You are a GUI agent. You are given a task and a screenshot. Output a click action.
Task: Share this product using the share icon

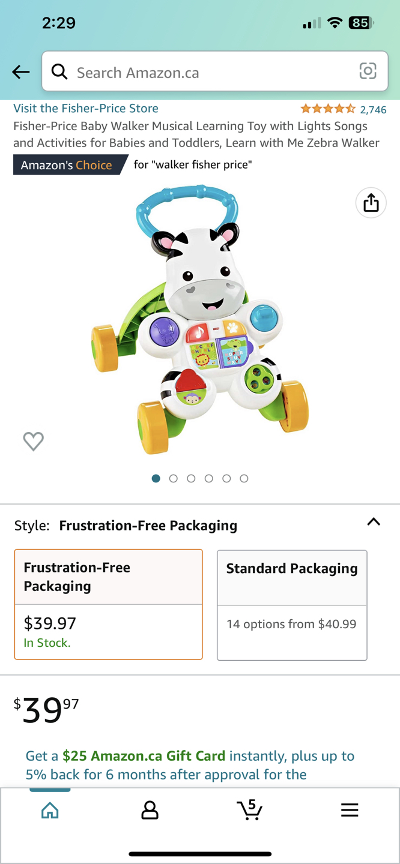[371, 203]
